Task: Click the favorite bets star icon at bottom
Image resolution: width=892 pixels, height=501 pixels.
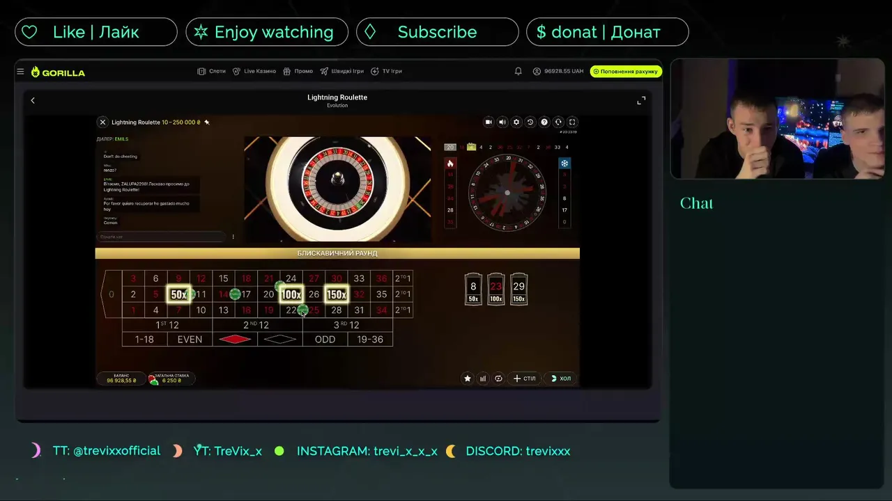Action: point(468,379)
